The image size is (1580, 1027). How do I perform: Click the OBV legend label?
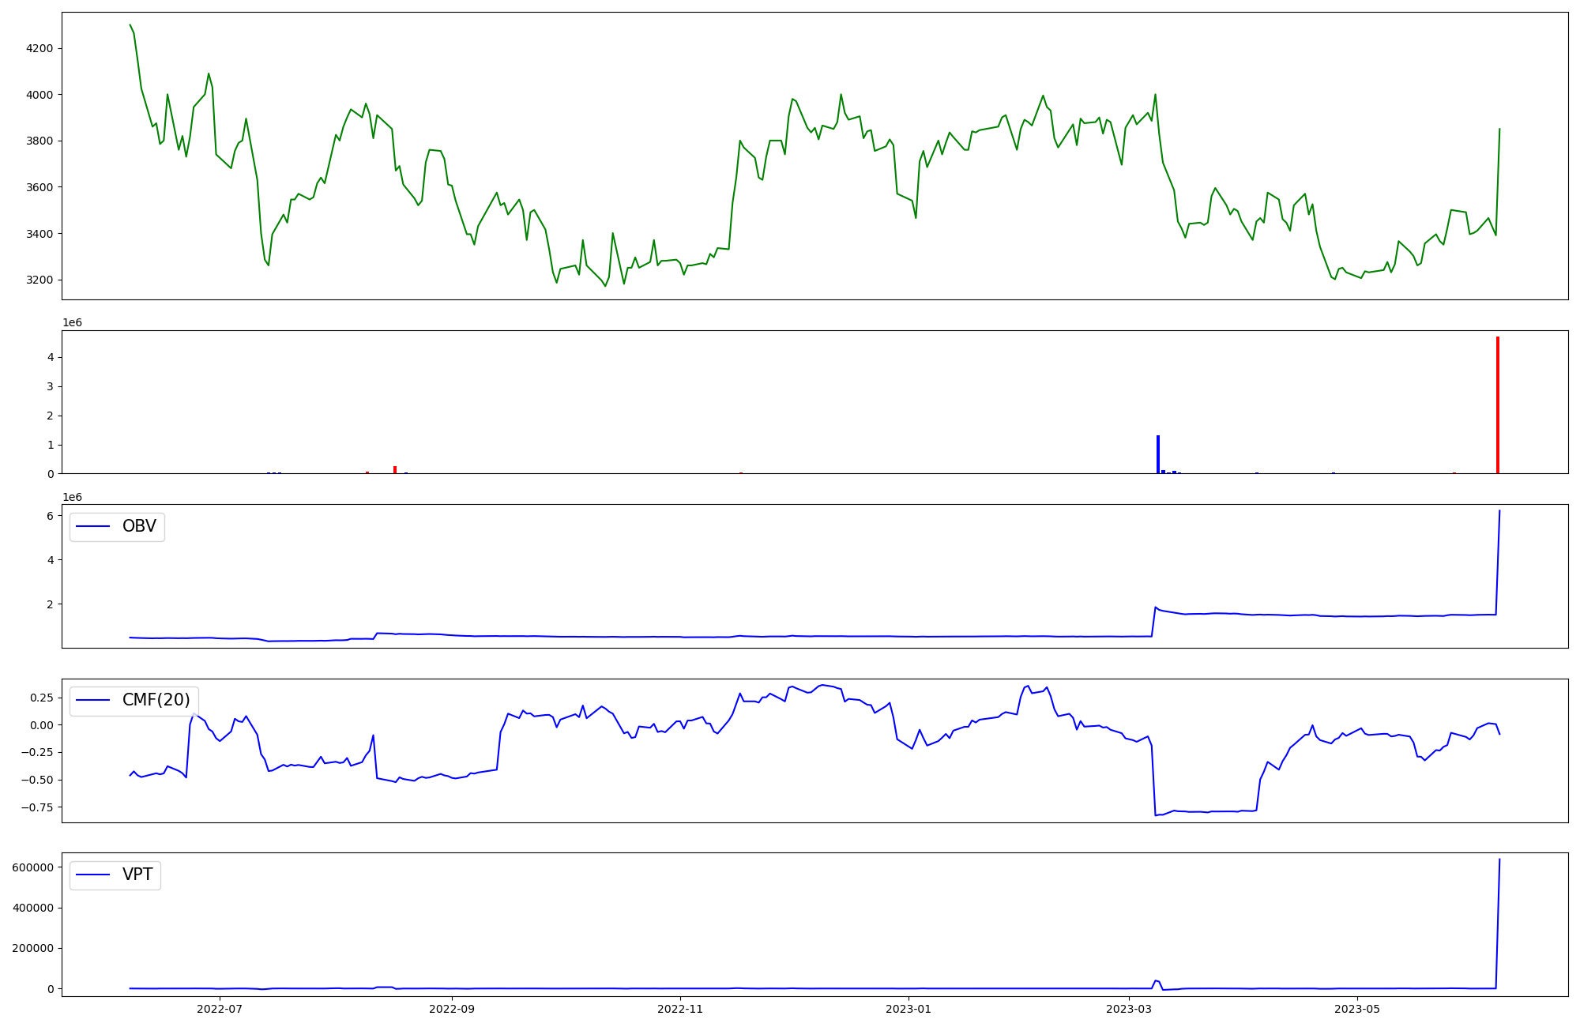coord(139,526)
